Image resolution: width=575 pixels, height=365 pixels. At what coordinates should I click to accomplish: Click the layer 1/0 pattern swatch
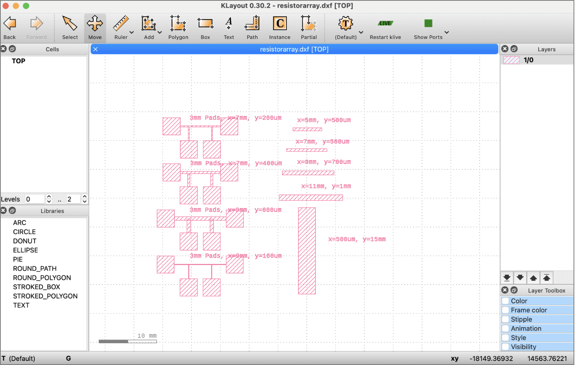[x=511, y=60]
